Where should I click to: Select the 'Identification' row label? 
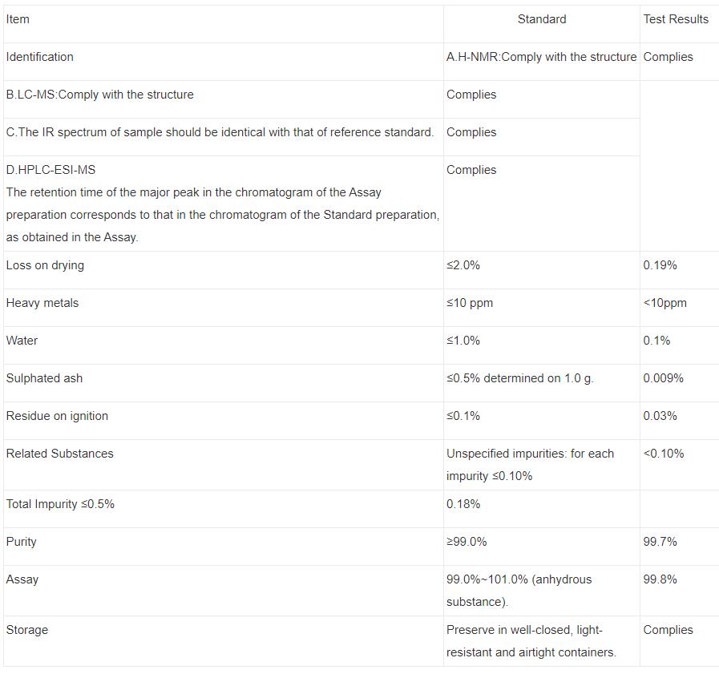pos(39,57)
